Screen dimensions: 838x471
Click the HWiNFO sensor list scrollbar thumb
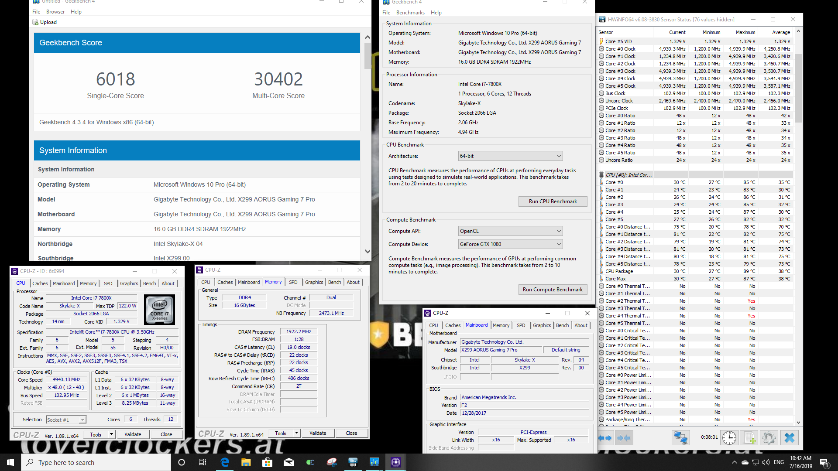tap(798, 88)
